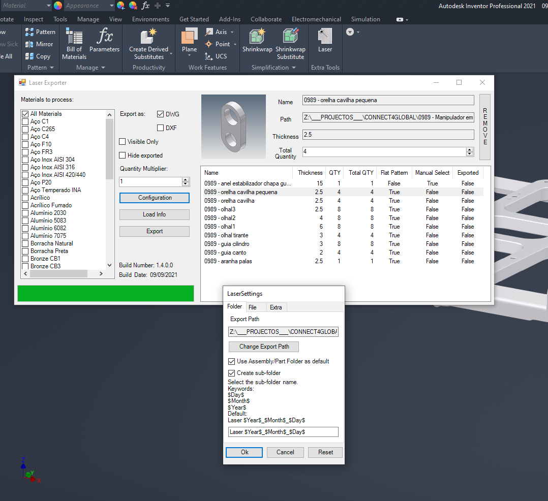Image resolution: width=548 pixels, height=501 pixels.
Task: Click the Reset button in LaserSettings
Action: [325, 452]
